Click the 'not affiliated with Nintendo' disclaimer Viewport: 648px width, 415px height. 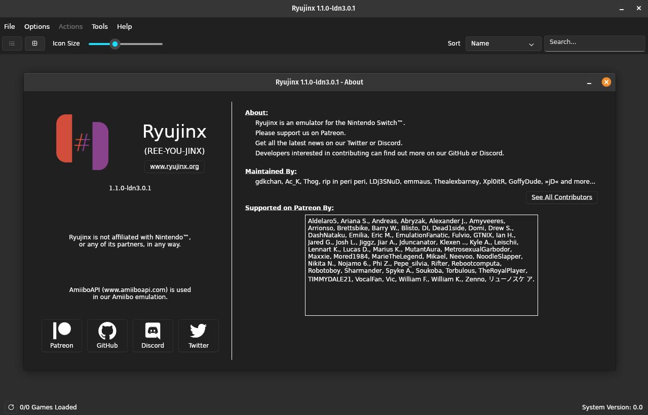pyautogui.click(x=130, y=241)
